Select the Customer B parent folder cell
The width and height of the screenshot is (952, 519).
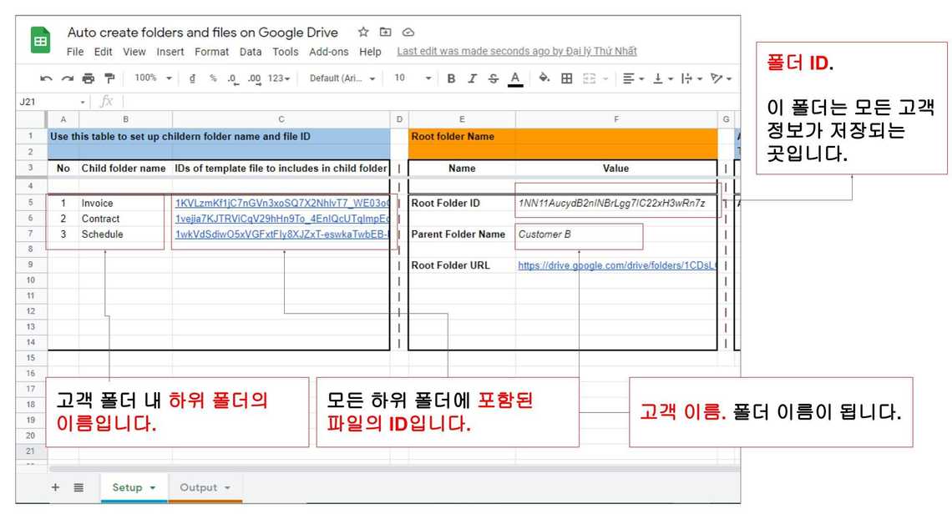tap(580, 234)
